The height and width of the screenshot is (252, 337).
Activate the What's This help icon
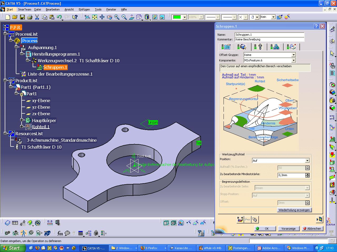tap(75, 17)
